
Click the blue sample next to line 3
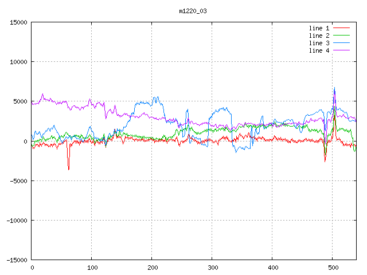pyautogui.click(x=341, y=43)
